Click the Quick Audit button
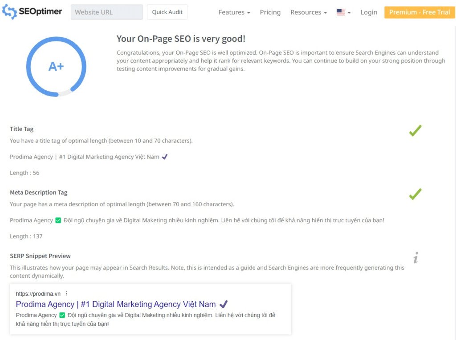Image resolution: width=456 pixels, height=340 pixels. click(167, 12)
